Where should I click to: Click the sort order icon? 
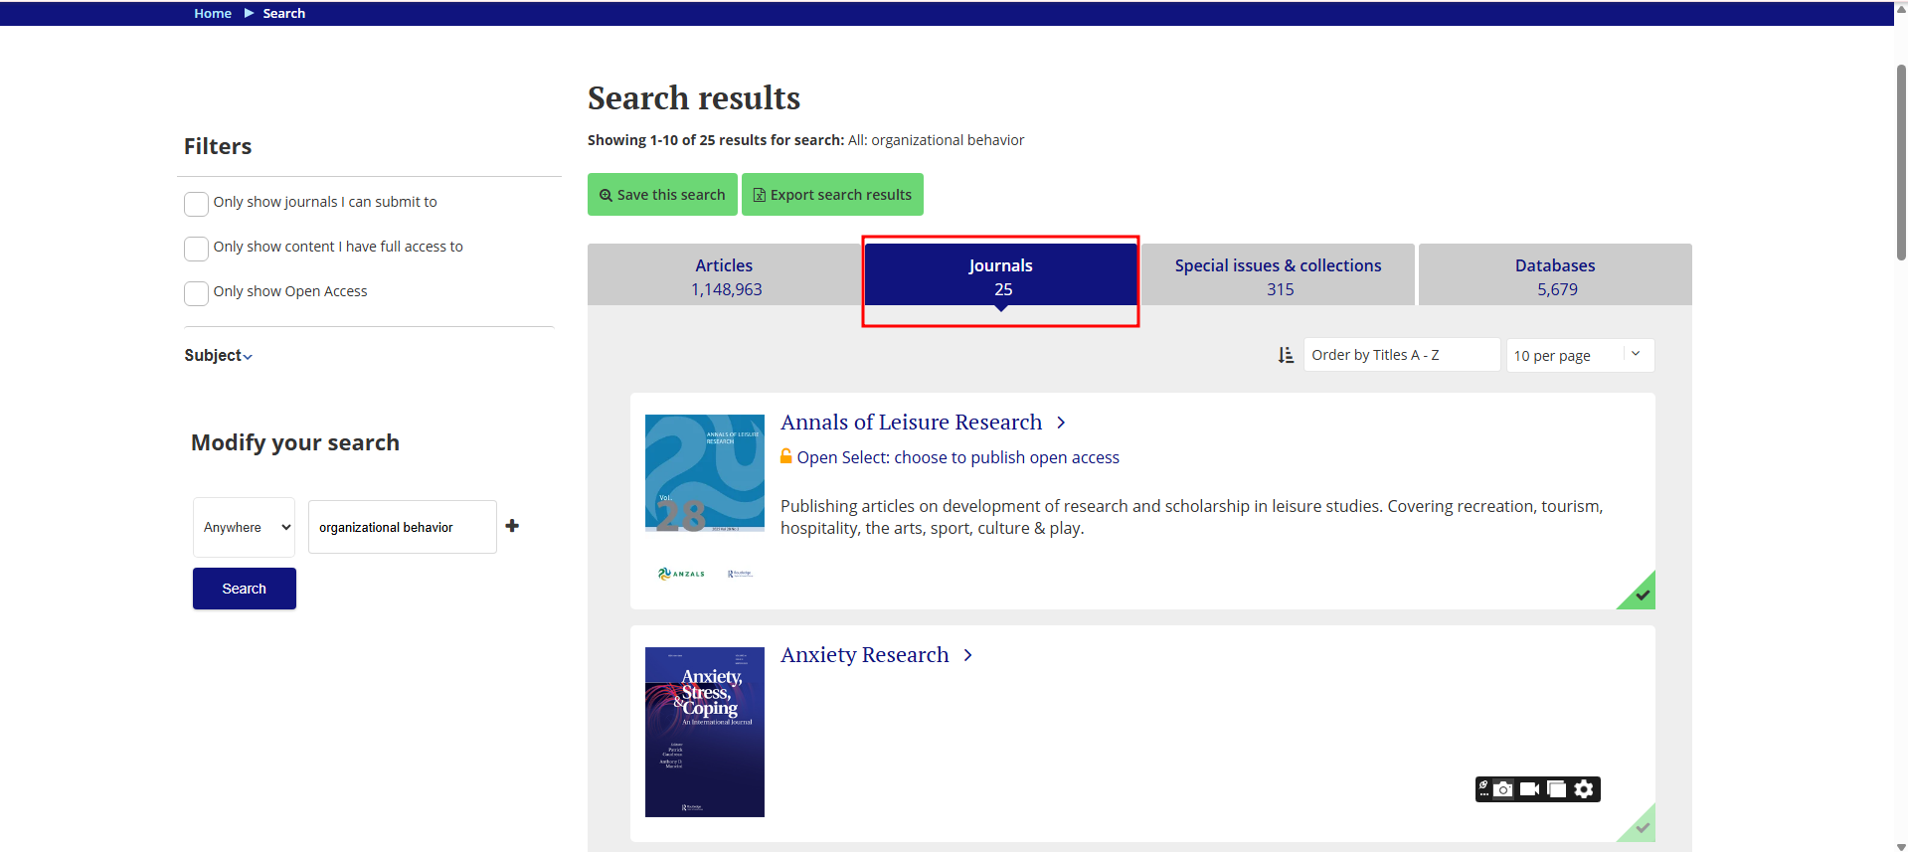(1286, 355)
